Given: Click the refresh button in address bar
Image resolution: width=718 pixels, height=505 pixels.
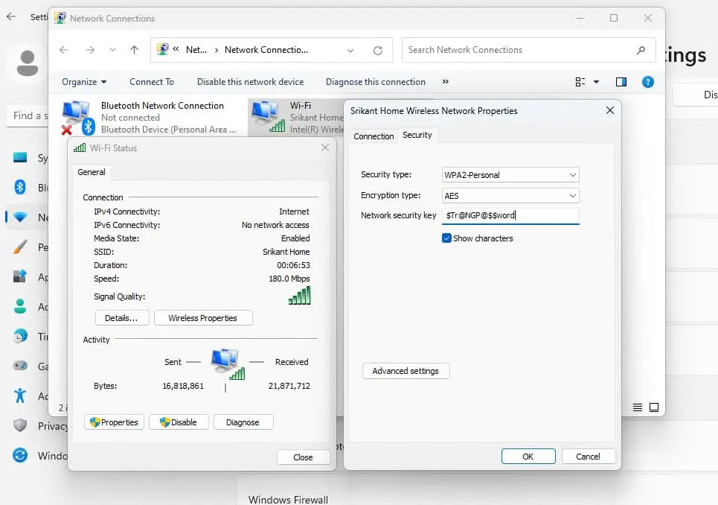Looking at the screenshot, I should [378, 50].
